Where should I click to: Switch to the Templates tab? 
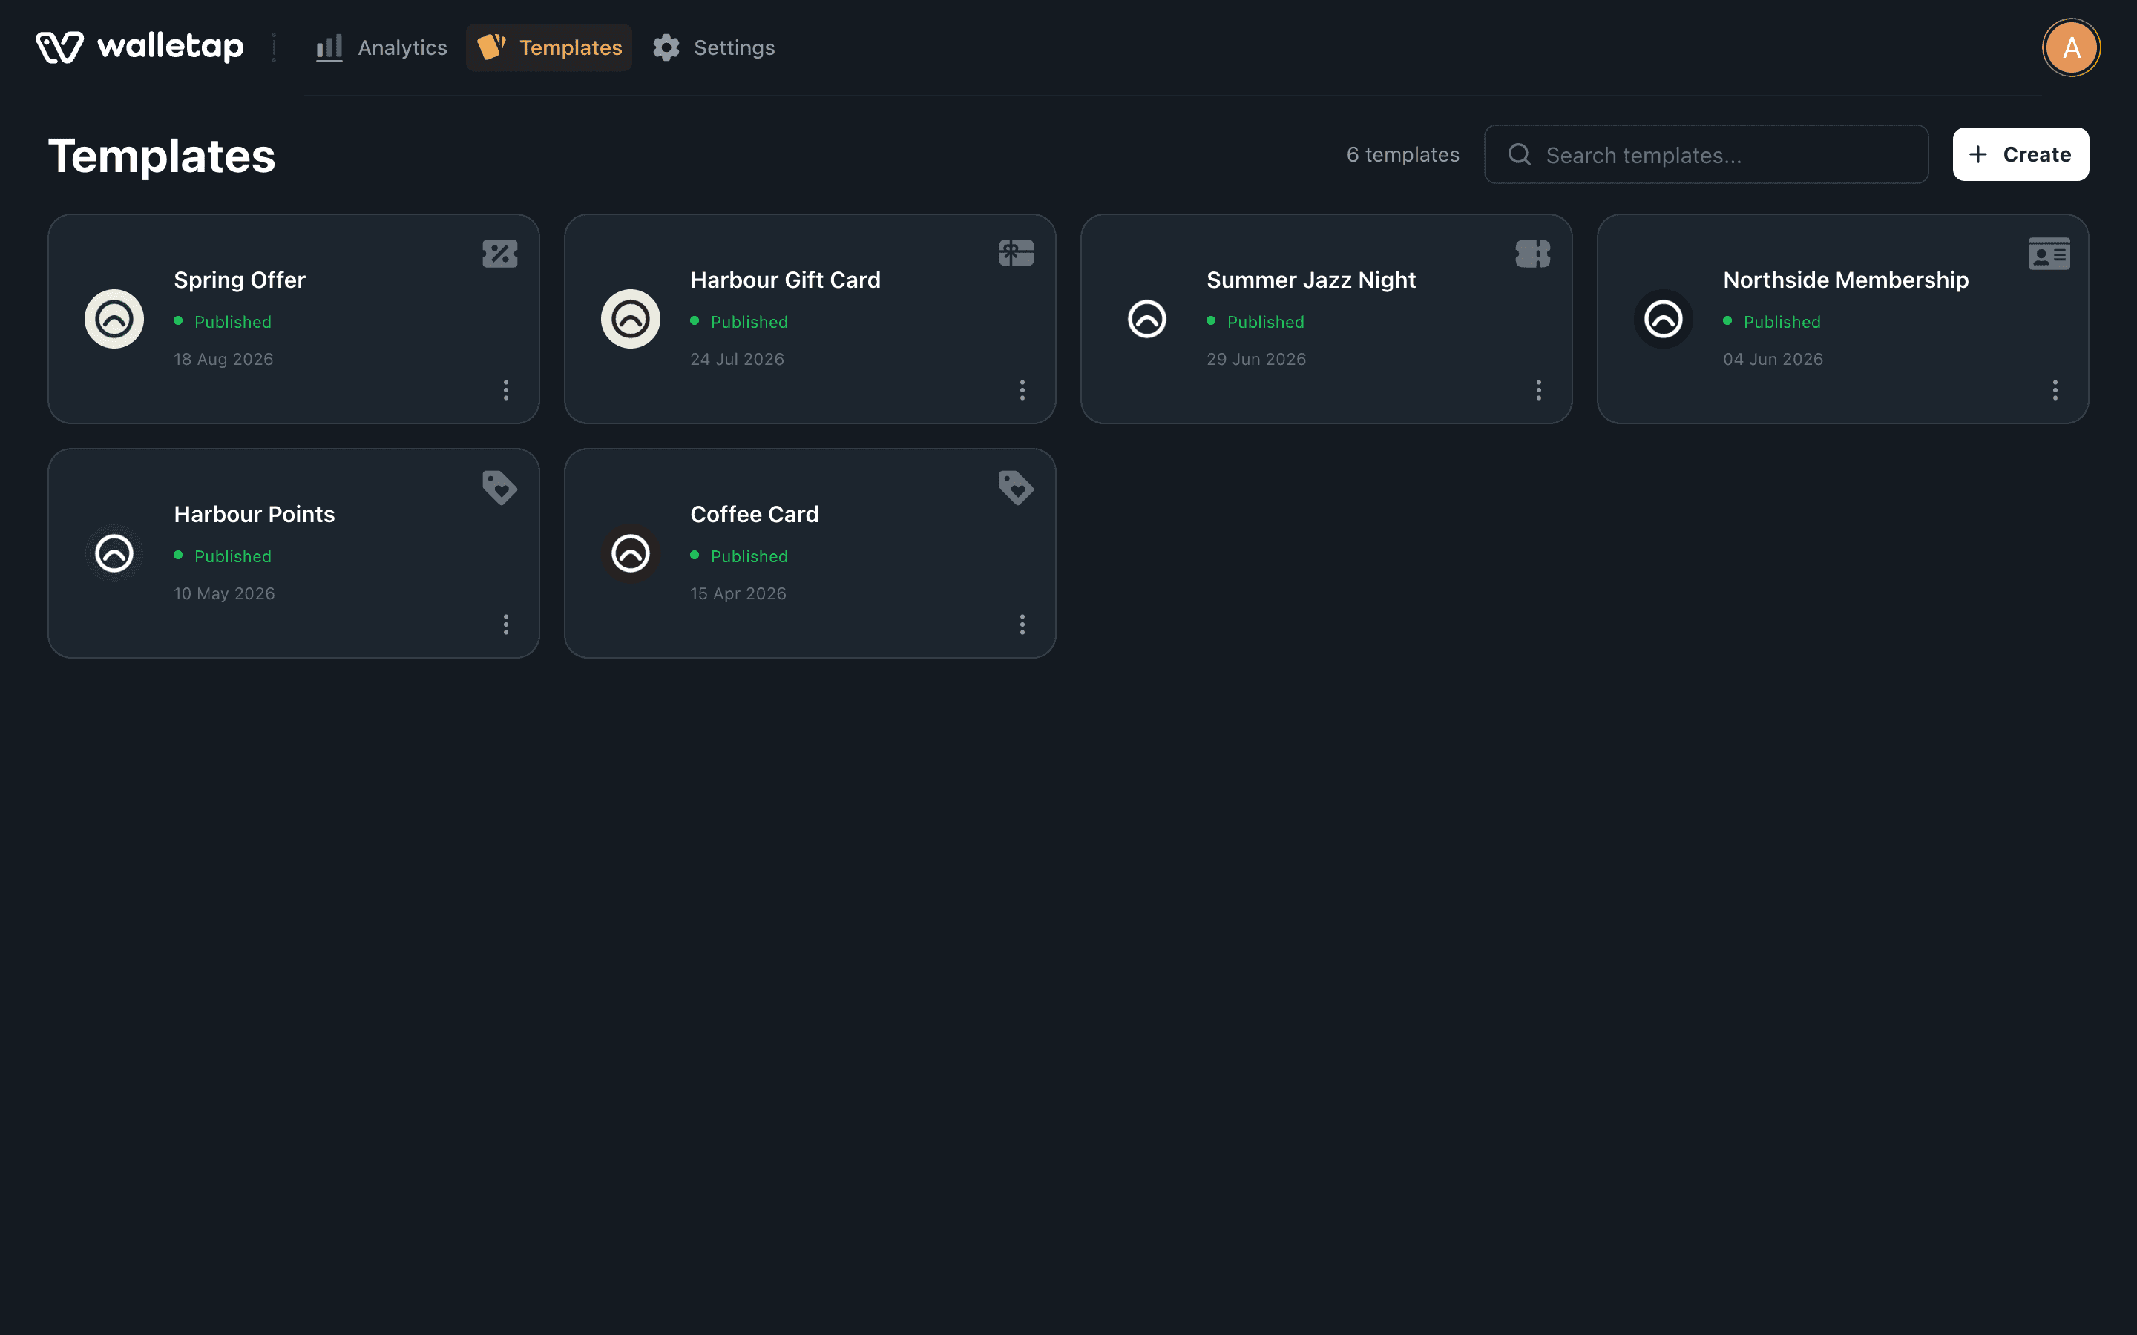pos(549,47)
